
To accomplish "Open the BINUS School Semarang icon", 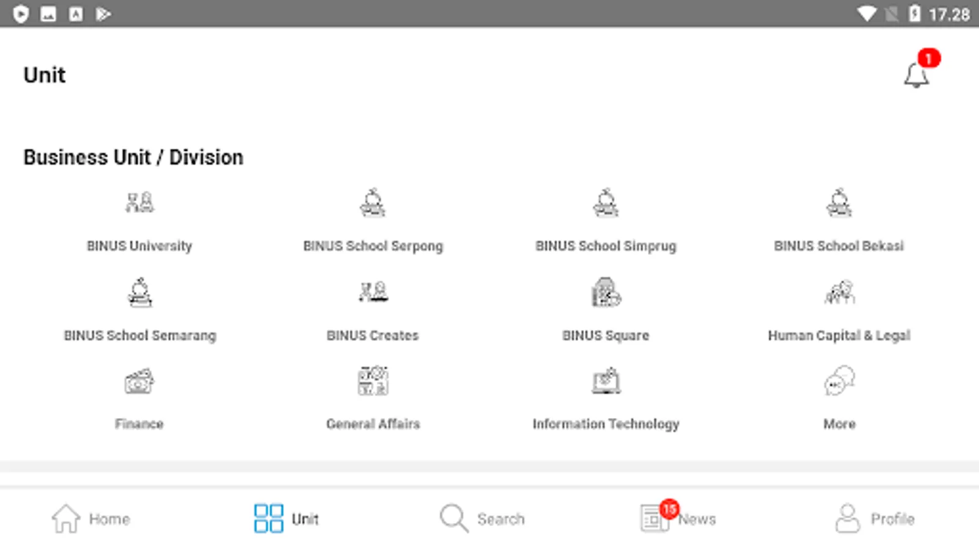I will click(x=140, y=292).
